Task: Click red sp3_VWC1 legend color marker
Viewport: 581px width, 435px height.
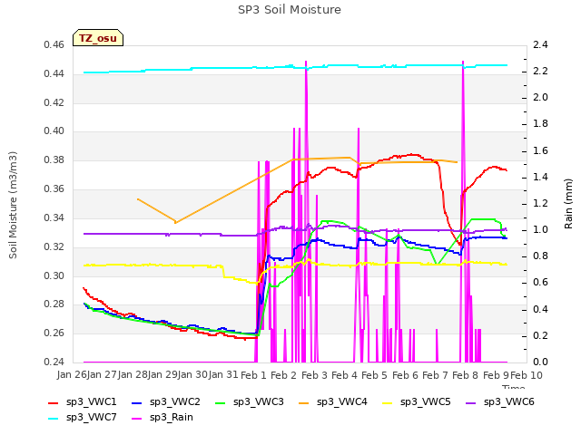Action: pyautogui.click(x=54, y=402)
